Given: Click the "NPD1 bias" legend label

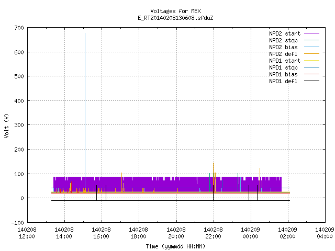Looking at the screenshot, I should pyautogui.click(x=283, y=74).
